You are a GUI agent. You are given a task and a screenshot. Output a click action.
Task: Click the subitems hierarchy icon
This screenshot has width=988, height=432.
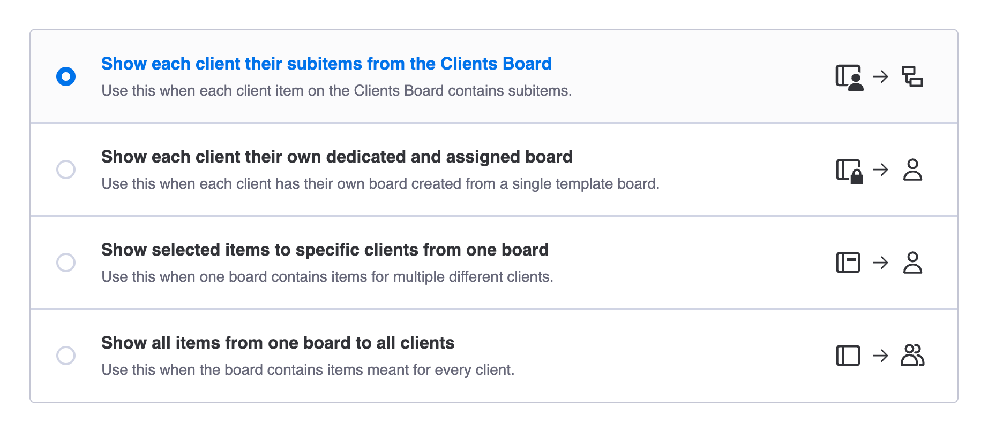coord(912,76)
